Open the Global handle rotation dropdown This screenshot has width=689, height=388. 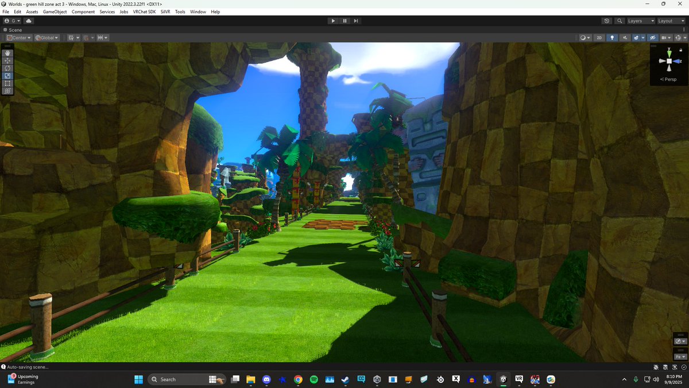point(47,37)
